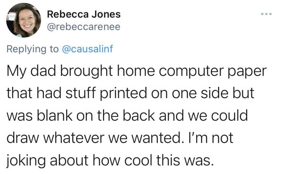Open the @causalinf mention link
This screenshot has height=174, width=283.
87,49
